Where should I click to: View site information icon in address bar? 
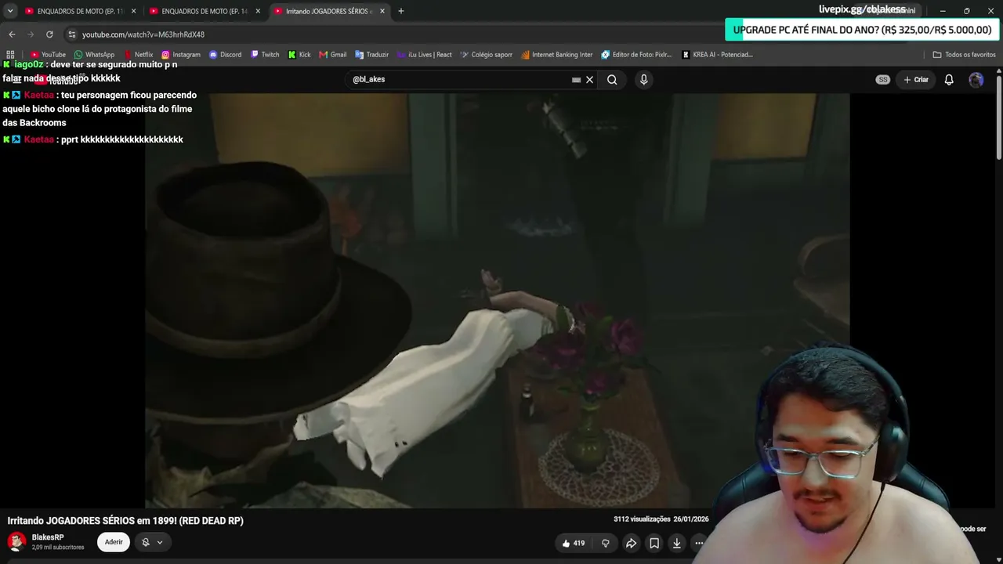click(x=72, y=34)
